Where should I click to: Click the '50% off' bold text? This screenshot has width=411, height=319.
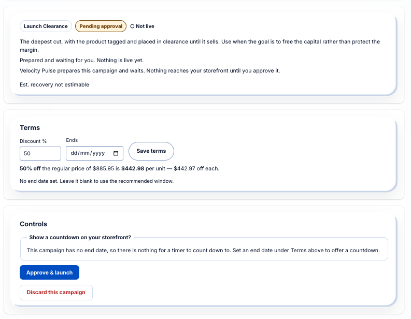click(x=30, y=168)
